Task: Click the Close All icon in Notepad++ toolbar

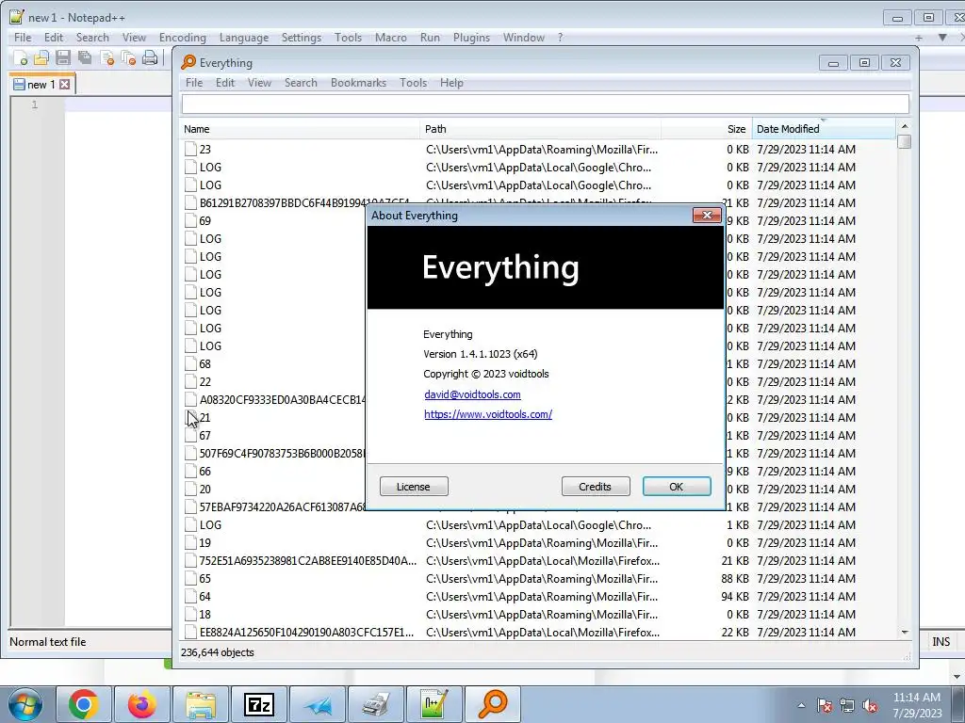Action: 128,58
